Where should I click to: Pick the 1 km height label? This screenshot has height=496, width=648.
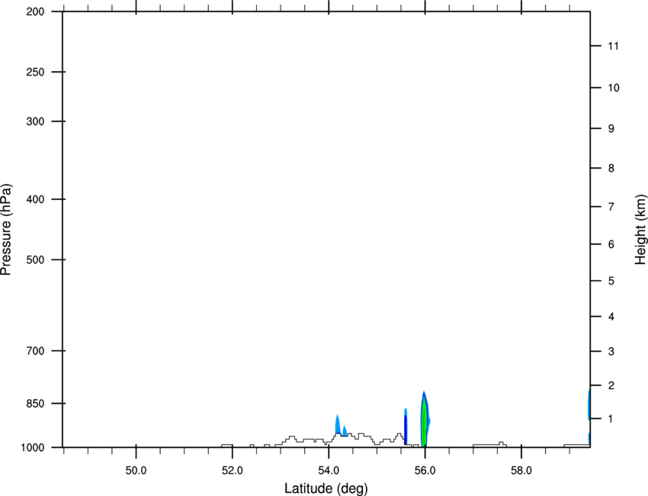coord(611,419)
